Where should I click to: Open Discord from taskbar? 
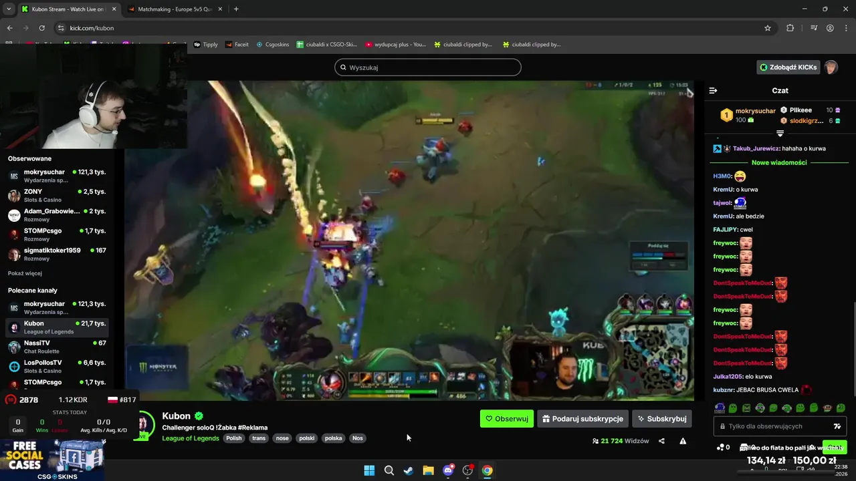[448, 470]
